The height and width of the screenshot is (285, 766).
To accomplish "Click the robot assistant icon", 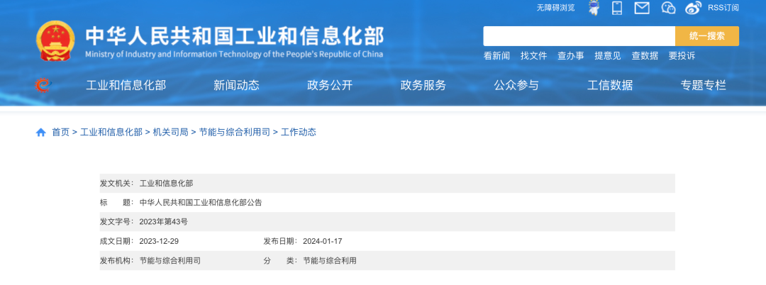I will [x=594, y=8].
